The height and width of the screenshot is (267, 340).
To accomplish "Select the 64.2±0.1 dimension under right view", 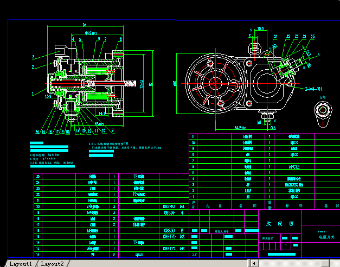I will [240, 128].
